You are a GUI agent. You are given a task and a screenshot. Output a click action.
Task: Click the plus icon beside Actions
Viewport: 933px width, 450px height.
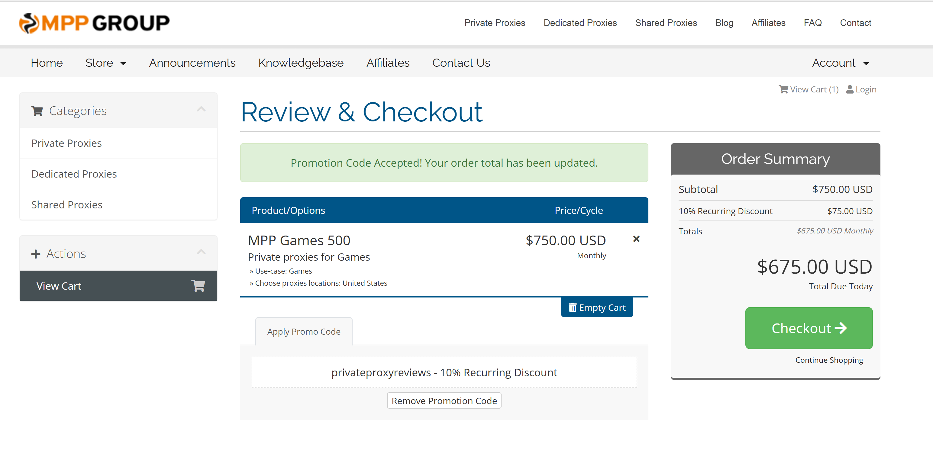coord(35,254)
